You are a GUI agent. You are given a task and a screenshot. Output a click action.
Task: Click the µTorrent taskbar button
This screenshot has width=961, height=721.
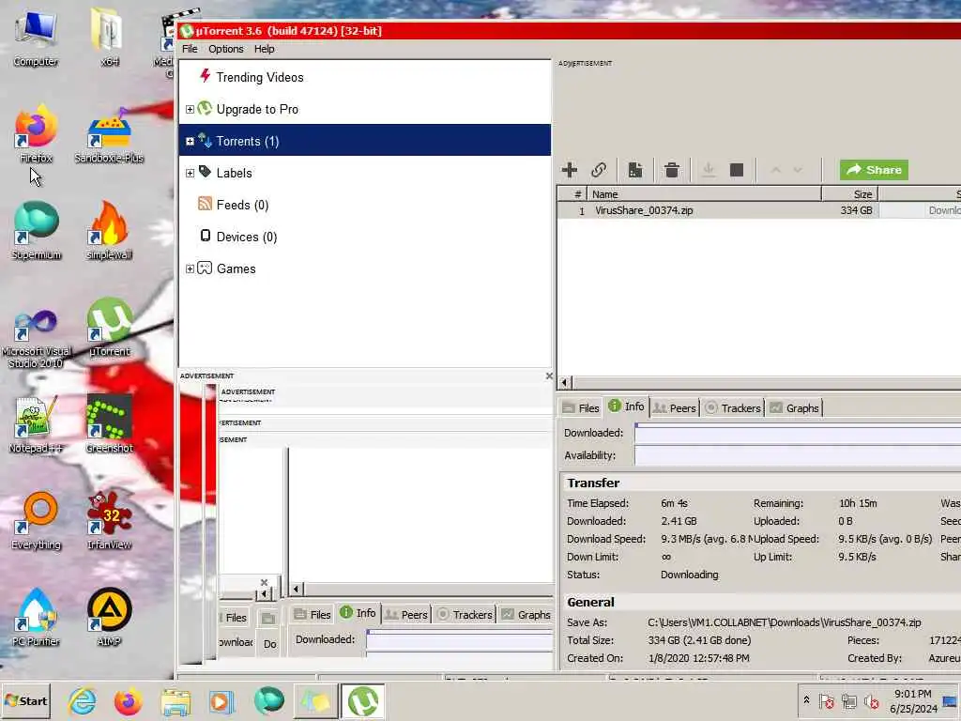tap(363, 700)
